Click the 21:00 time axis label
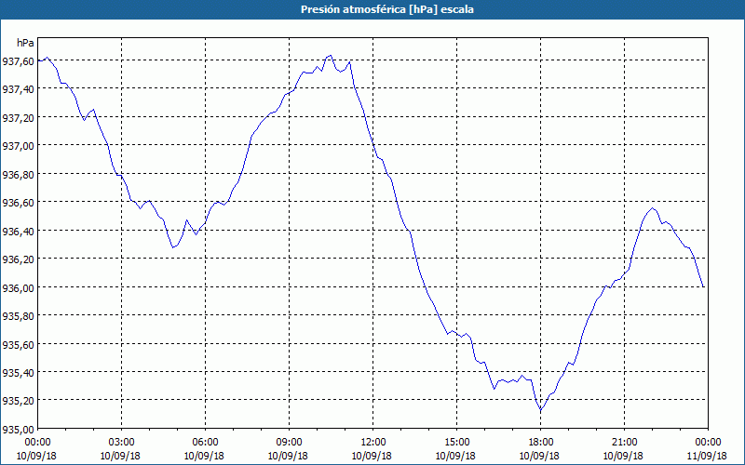The image size is (745, 465). coord(624,443)
